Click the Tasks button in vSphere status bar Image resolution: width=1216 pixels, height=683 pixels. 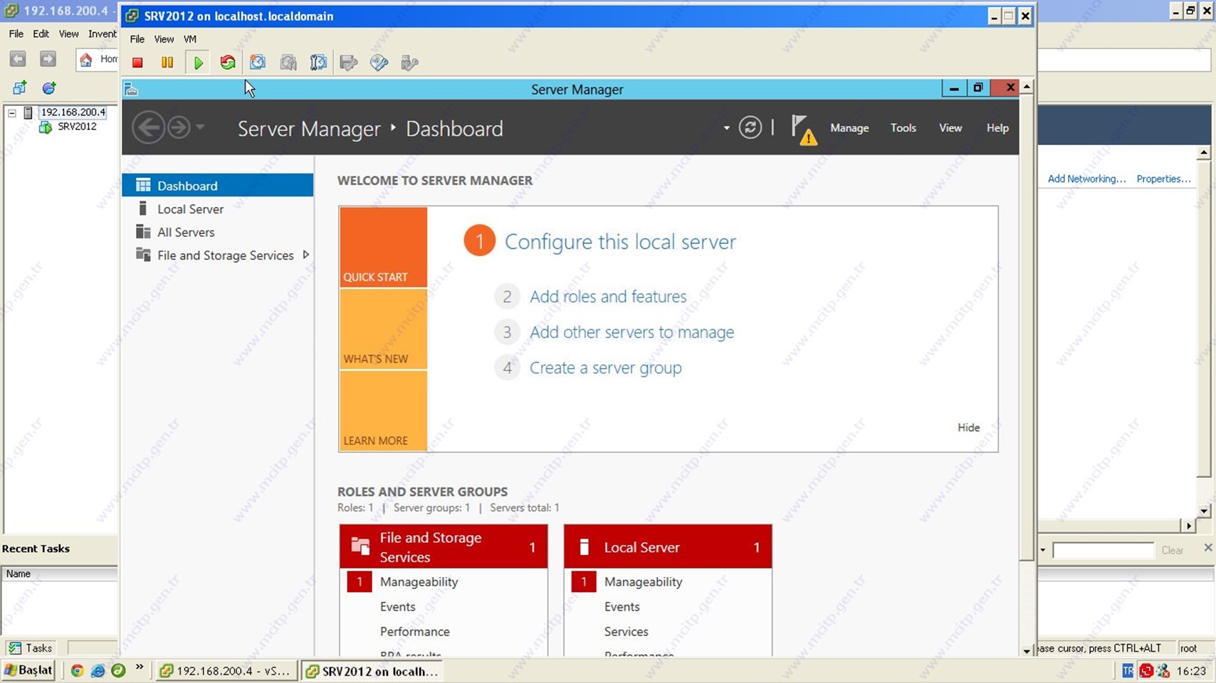pos(31,647)
